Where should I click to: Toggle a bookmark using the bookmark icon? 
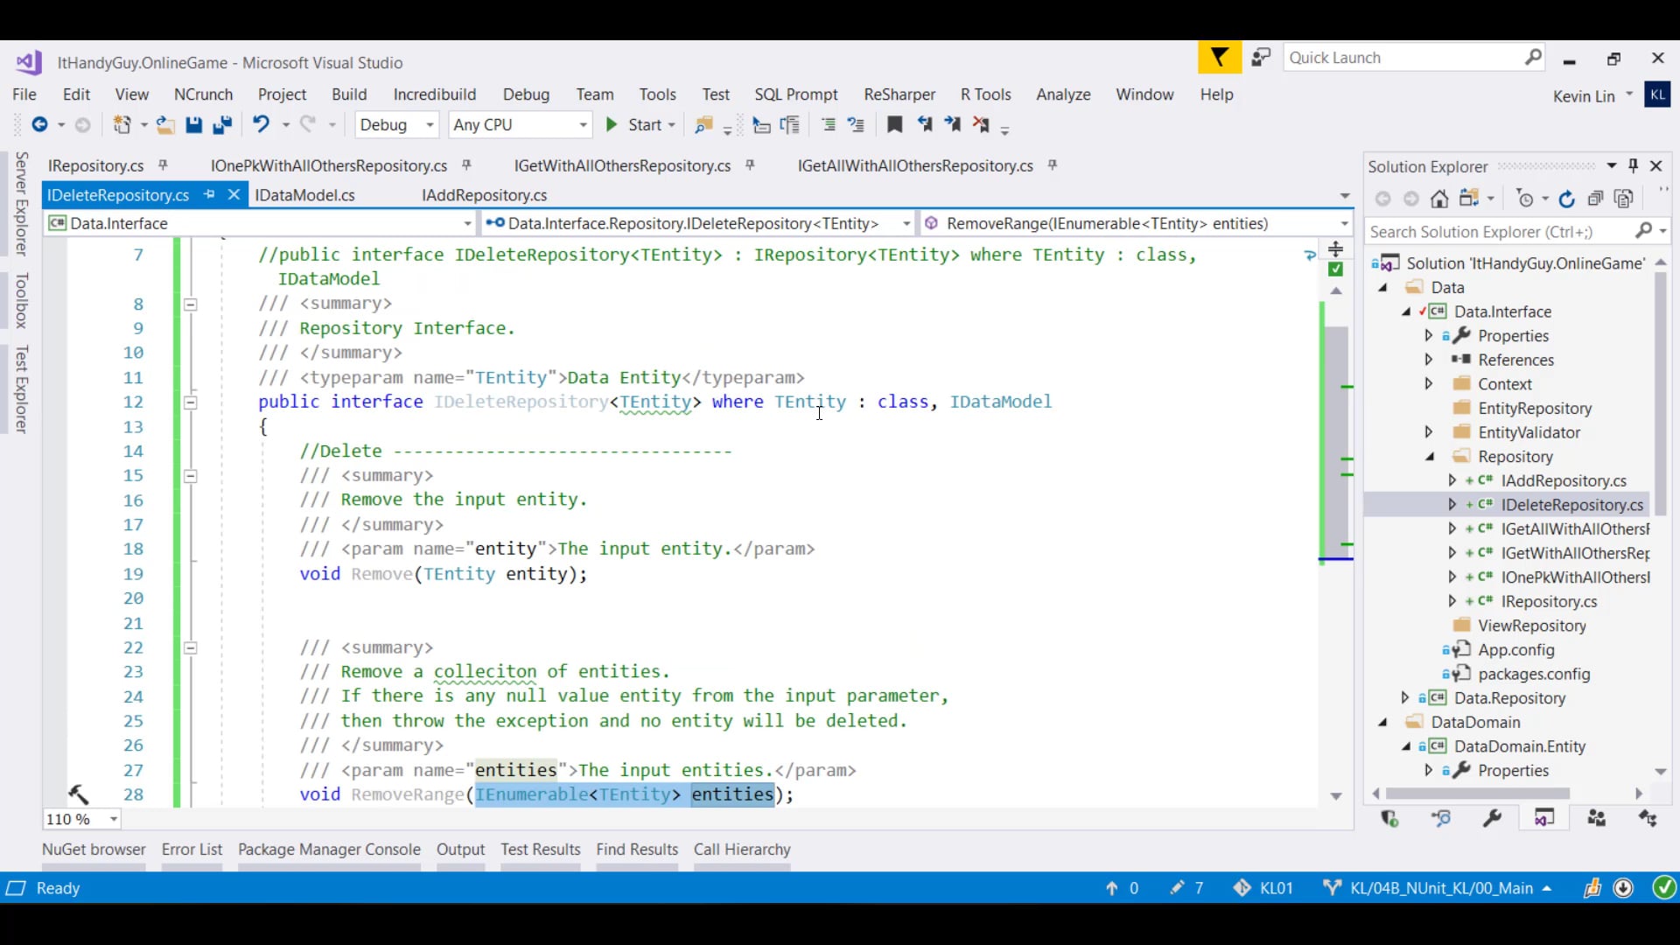[894, 124]
